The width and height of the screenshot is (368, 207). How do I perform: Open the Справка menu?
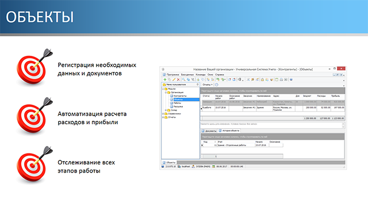click(220, 75)
